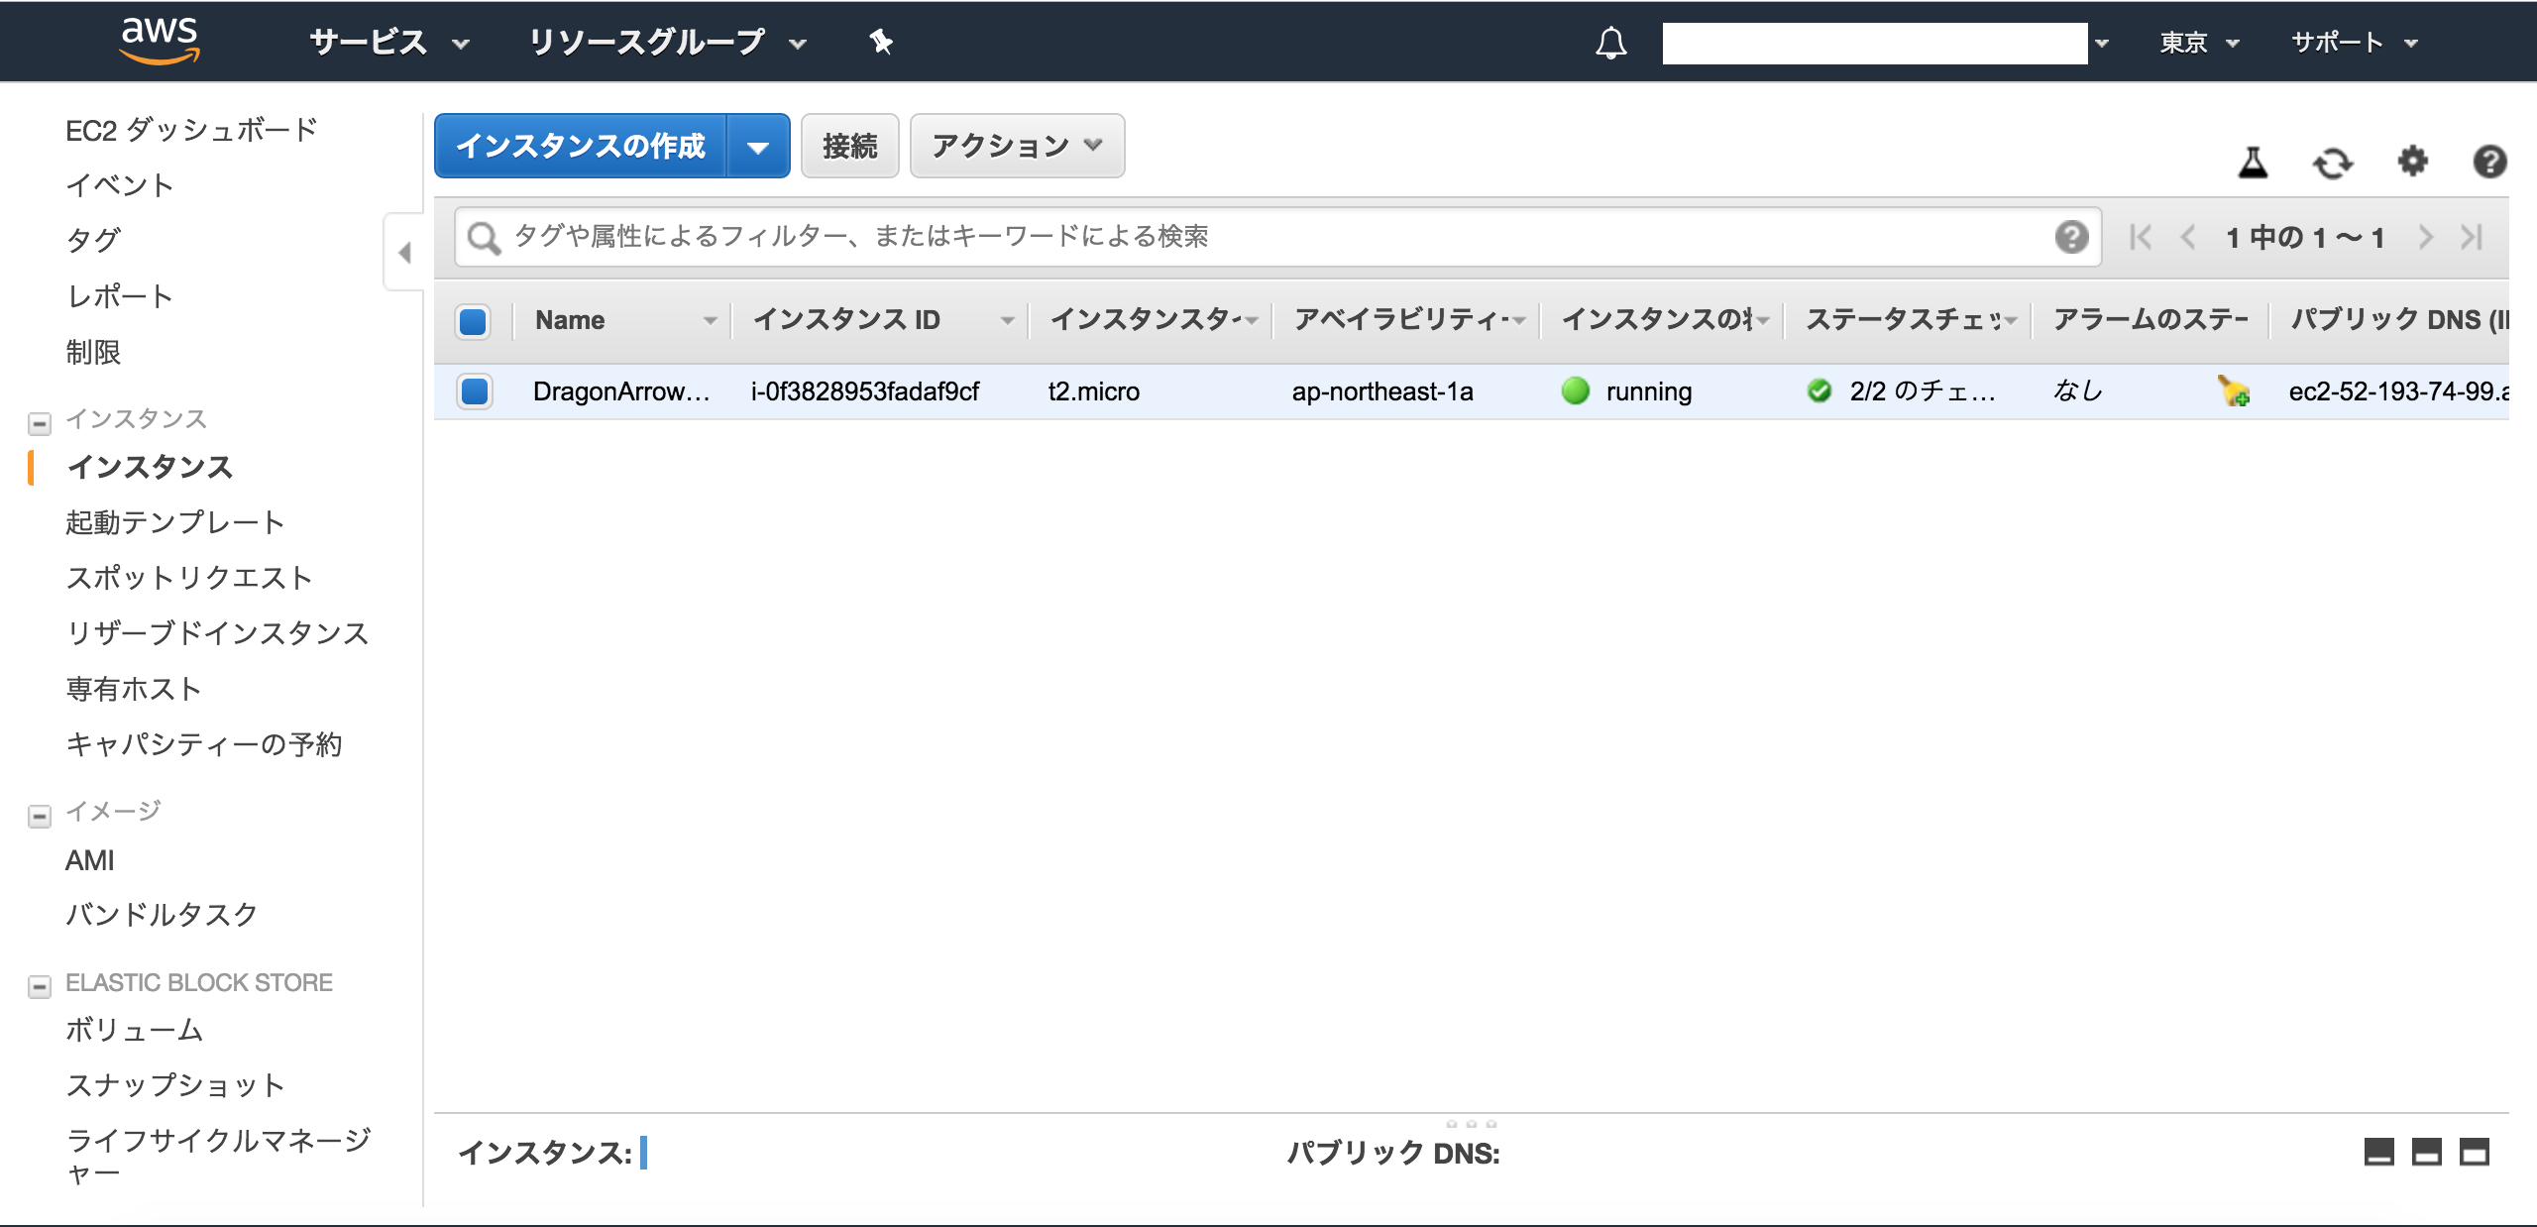Open table settings gear icon
Viewport: 2537px width, 1227px height.
click(2412, 161)
